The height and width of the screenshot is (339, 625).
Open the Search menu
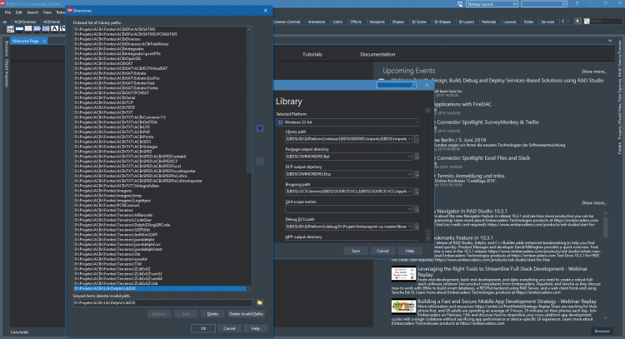click(x=32, y=12)
